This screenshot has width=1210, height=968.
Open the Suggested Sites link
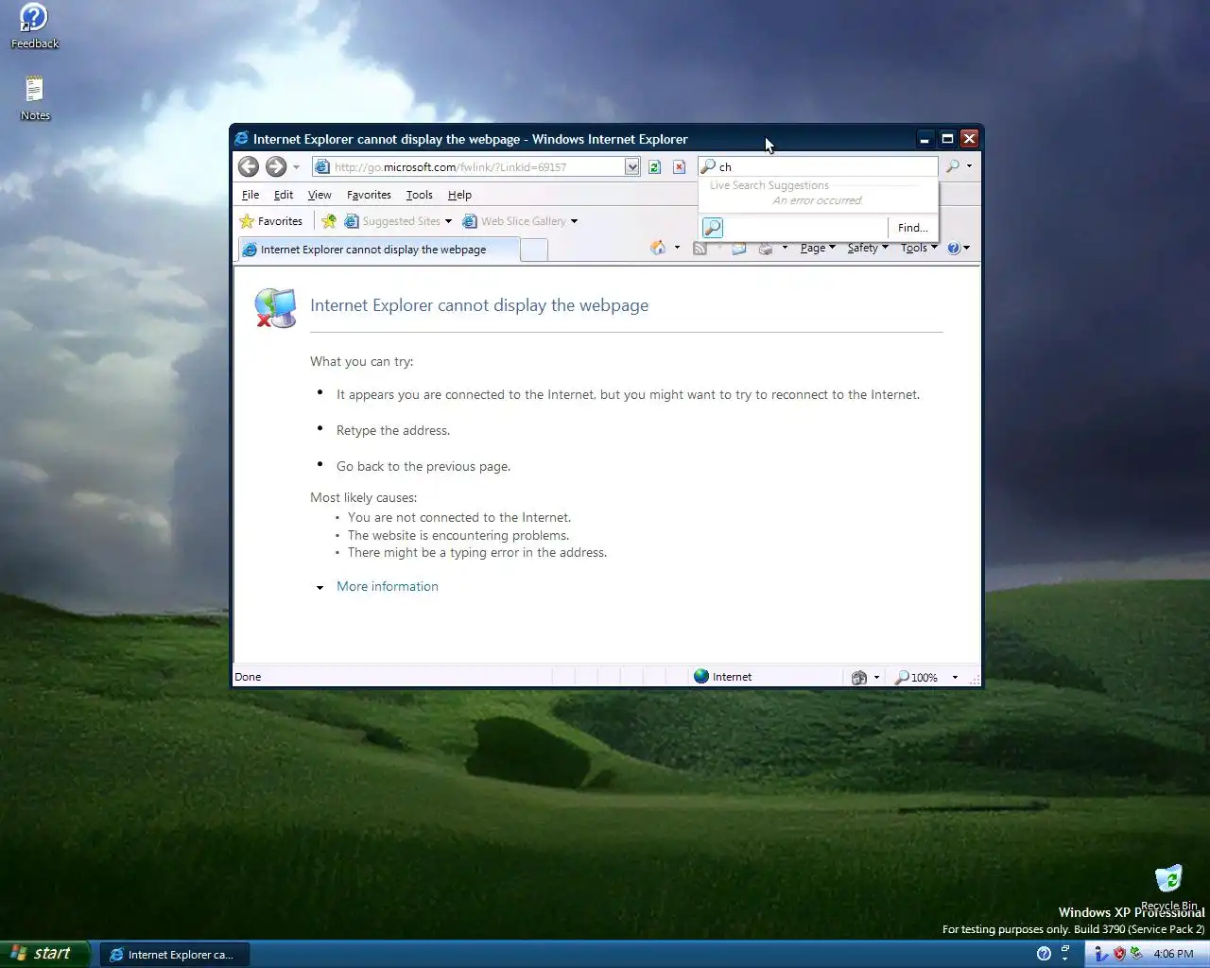pyautogui.click(x=398, y=221)
